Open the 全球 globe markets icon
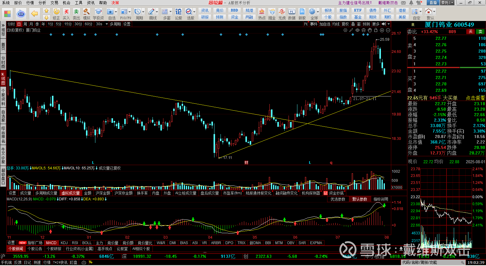 pyautogui.click(x=312, y=12)
